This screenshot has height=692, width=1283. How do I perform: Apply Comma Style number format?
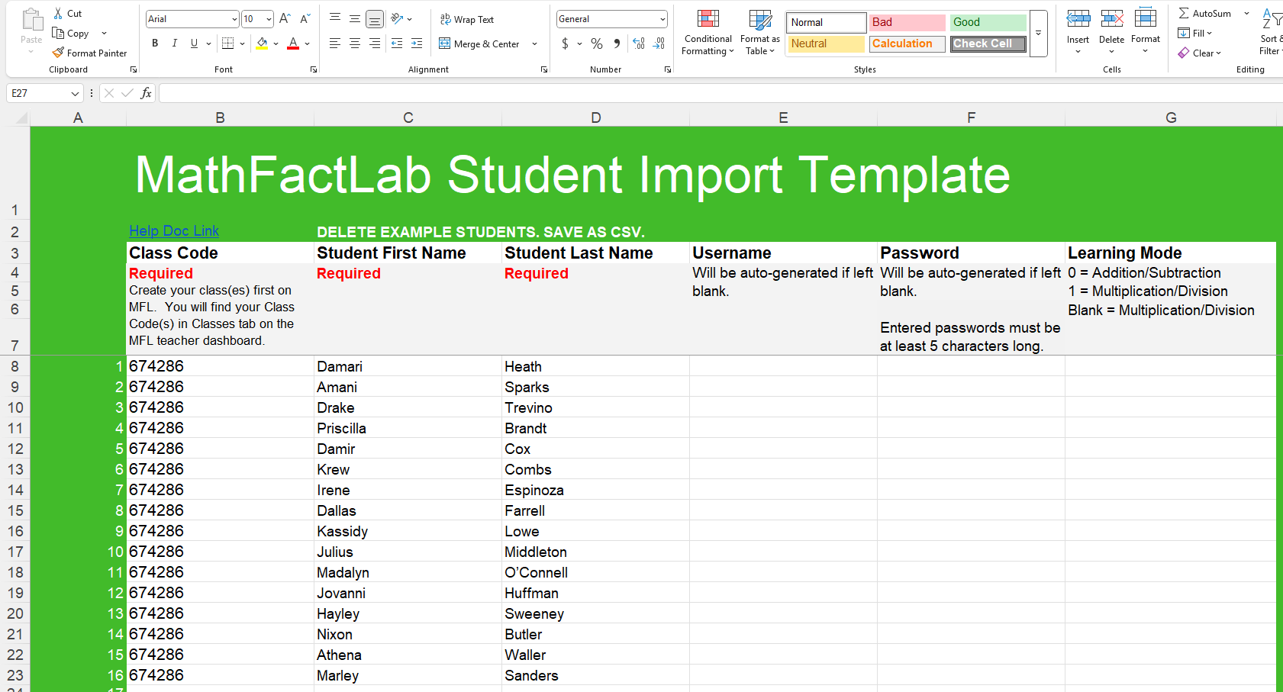tap(617, 43)
